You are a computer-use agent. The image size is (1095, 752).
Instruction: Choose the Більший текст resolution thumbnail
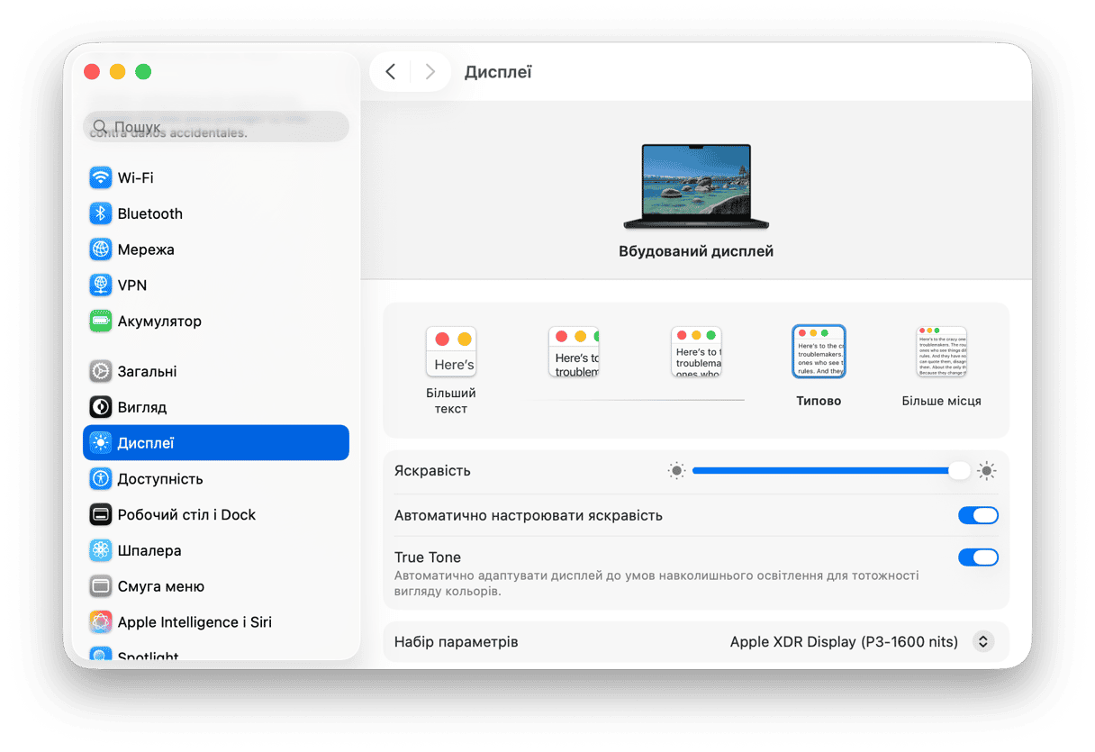coord(451,352)
